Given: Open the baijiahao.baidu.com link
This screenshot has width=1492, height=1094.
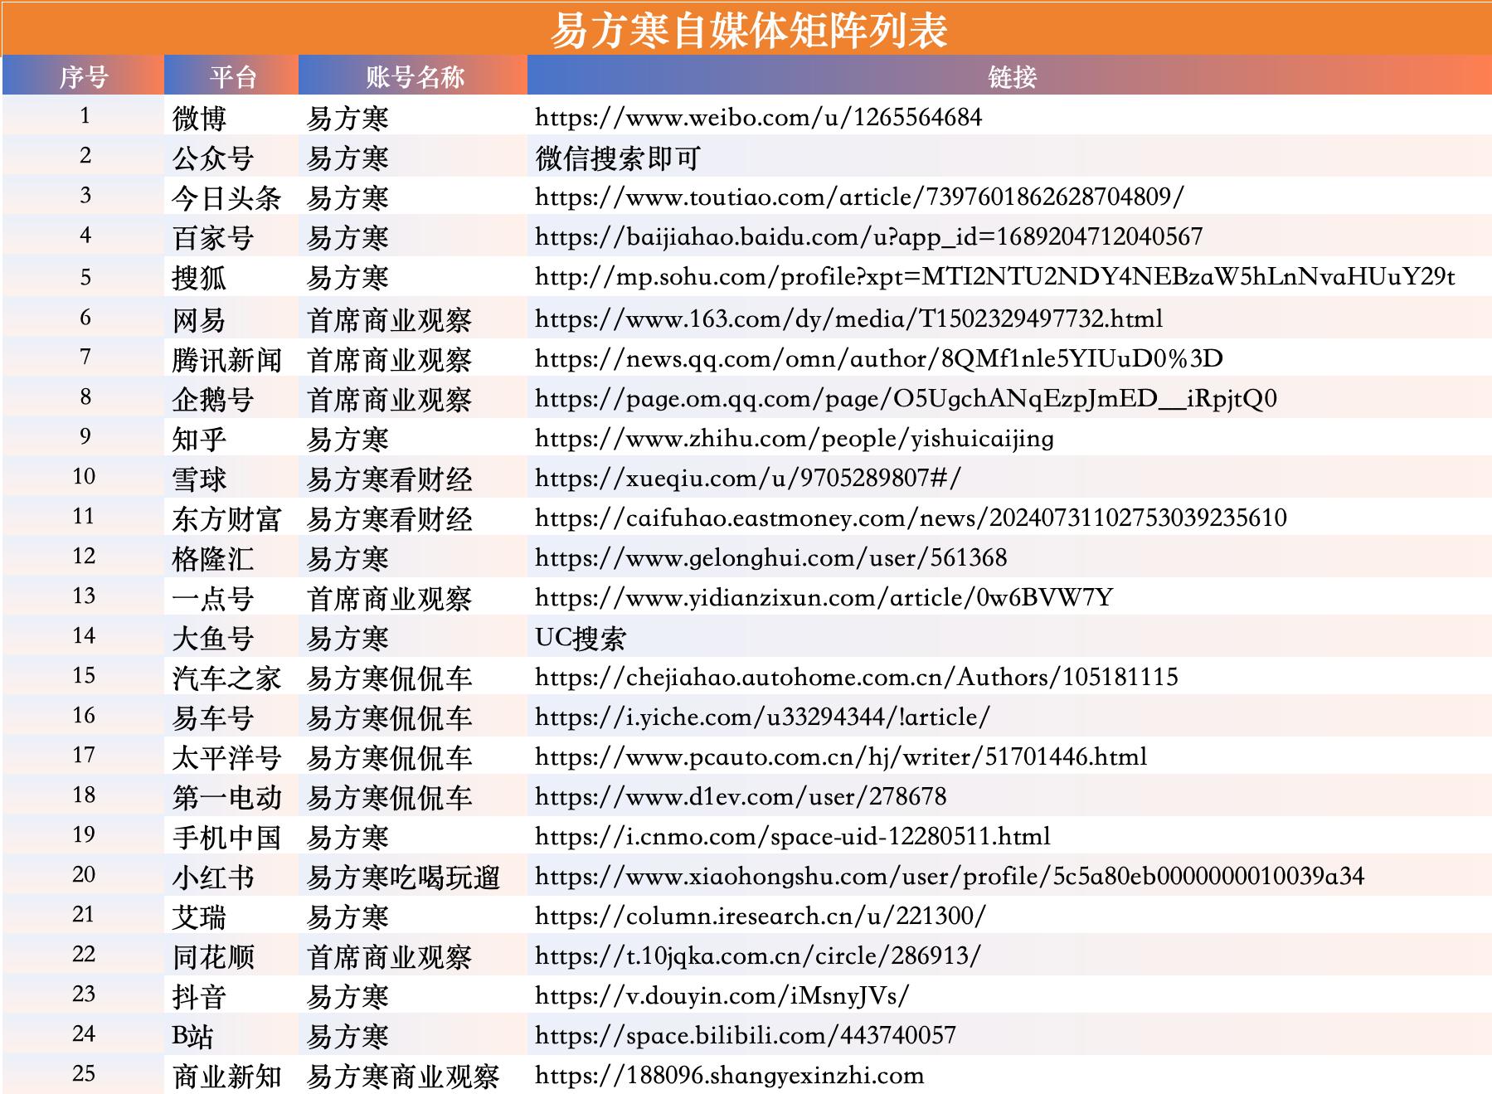Looking at the screenshot, I should click(868, 237).
